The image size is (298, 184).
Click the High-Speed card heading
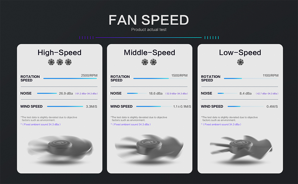(60, 52)
